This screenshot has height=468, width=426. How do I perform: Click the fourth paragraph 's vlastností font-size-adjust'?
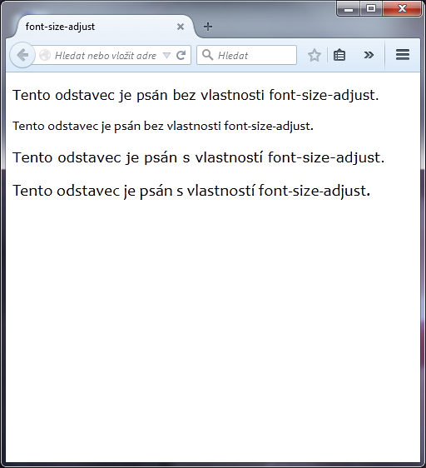click(x=191, y=191)
